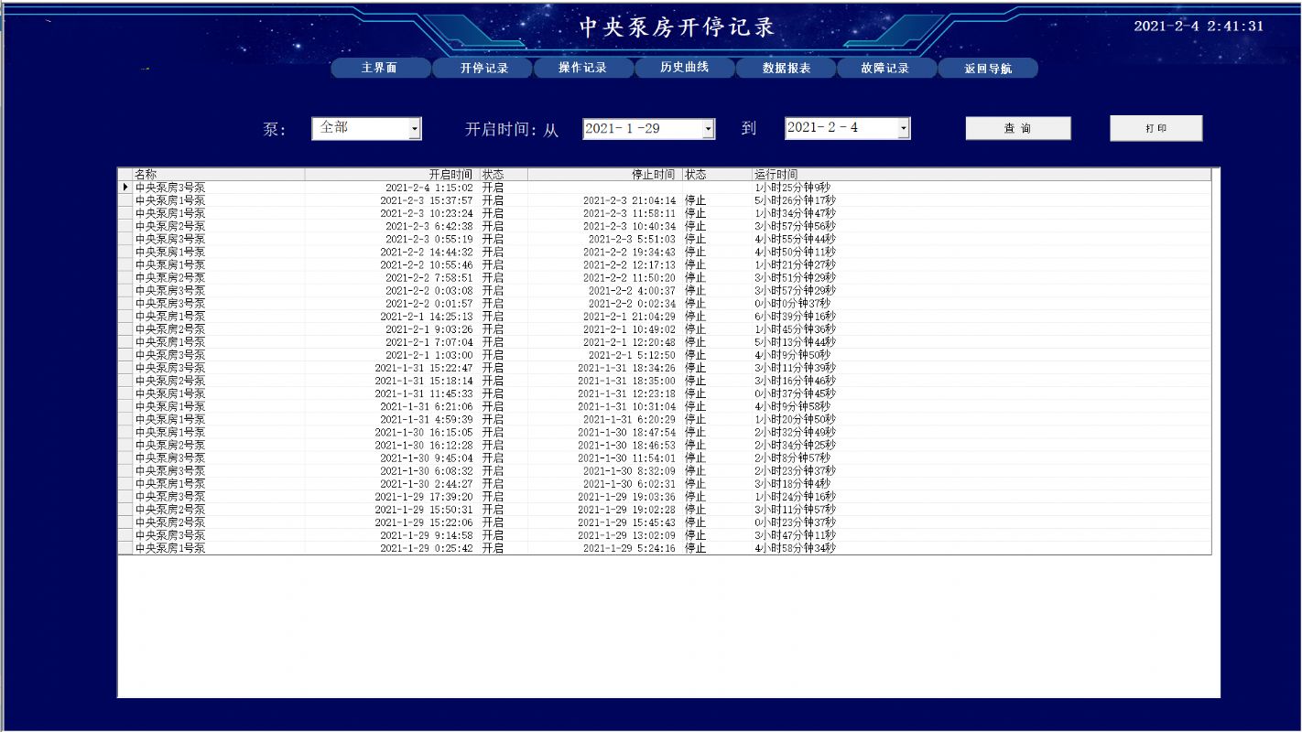Switch to 故障记录 tab
1302x732 pixels.
886,68
